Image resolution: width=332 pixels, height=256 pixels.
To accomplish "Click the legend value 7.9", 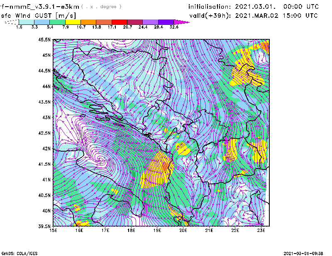I will tap(66, 27).
